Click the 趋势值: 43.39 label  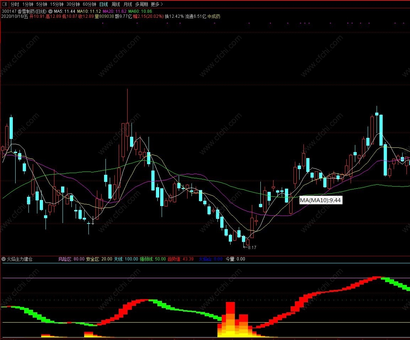tap(181, 259)
